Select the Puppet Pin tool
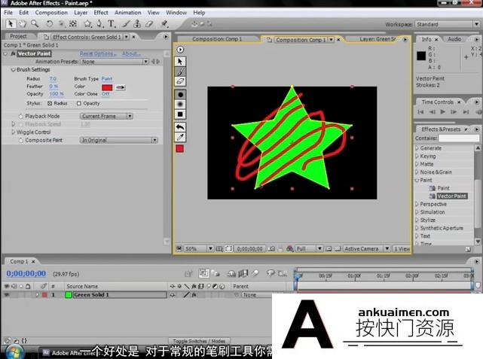The width and height of the screenshot is (483, 359). pyautogui.click(x=164, y=23)
